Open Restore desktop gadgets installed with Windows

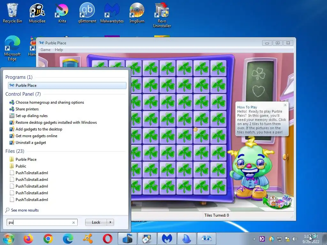(x=56, y=122)
